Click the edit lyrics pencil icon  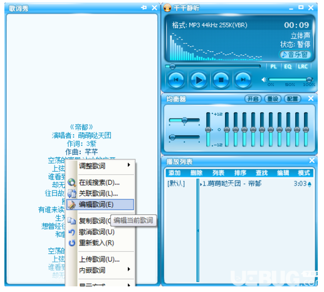point(72,205)
